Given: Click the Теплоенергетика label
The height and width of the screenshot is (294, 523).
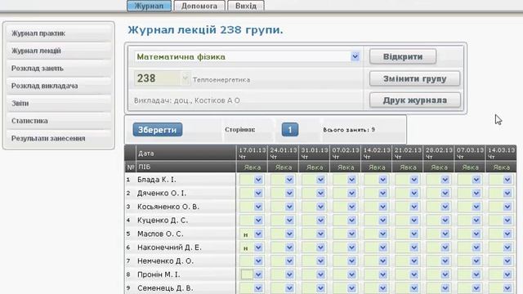Looking at the screenshot, I should click(x=221, y=80).
